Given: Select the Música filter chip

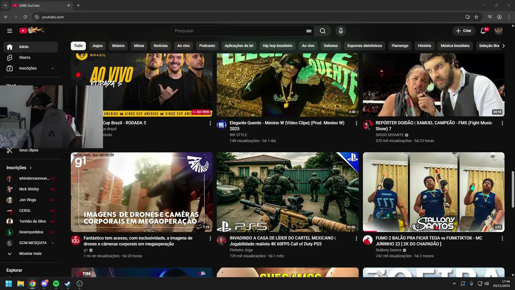Looking at the screenshot, I should point(118,46).
